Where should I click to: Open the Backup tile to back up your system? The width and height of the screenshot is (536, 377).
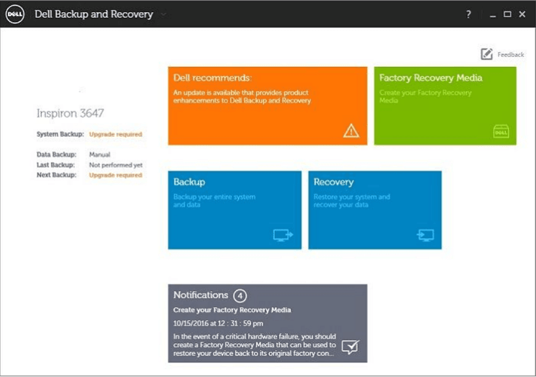tap(234, 209)
